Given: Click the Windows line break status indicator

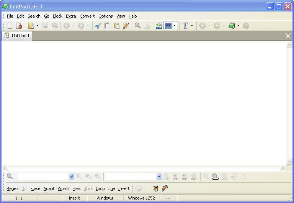Looking at the screenshot, I should click(x=105, y=198).
